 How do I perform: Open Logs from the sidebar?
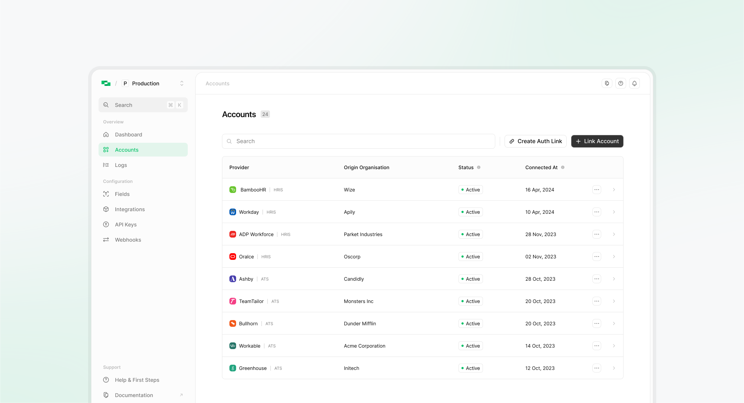click(120, 165)
